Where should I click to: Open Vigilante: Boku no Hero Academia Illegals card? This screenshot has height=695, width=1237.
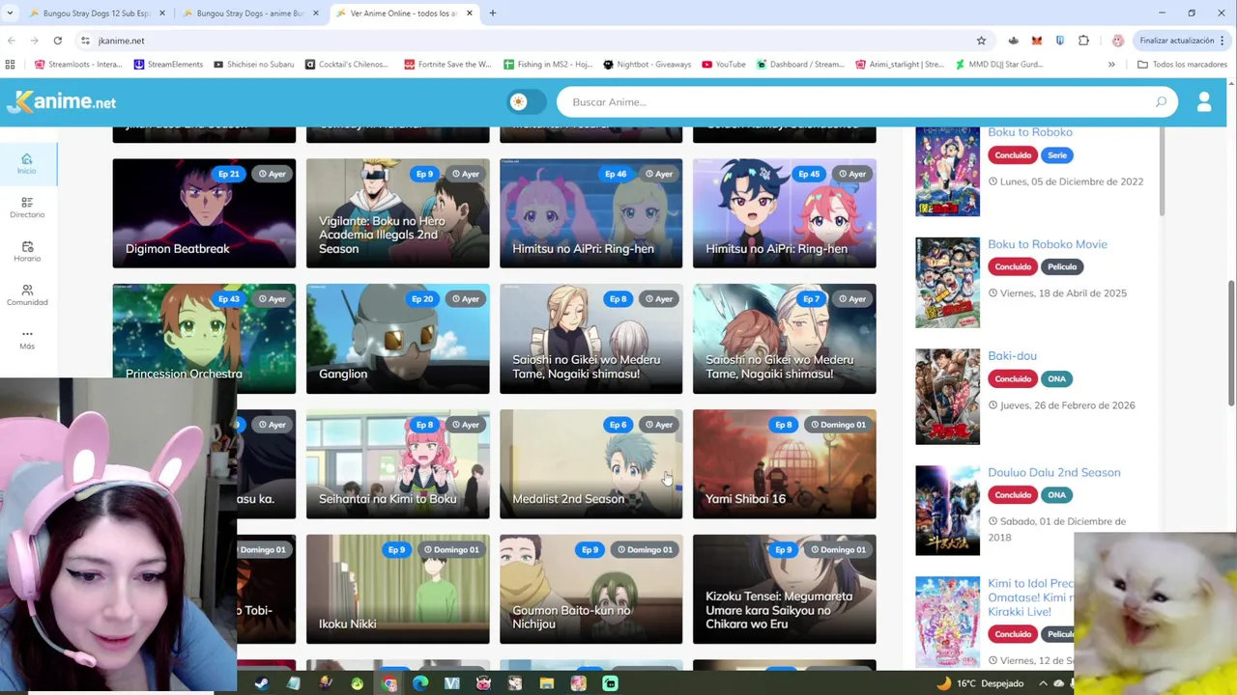pyautogui.click(x=397, y=213)
